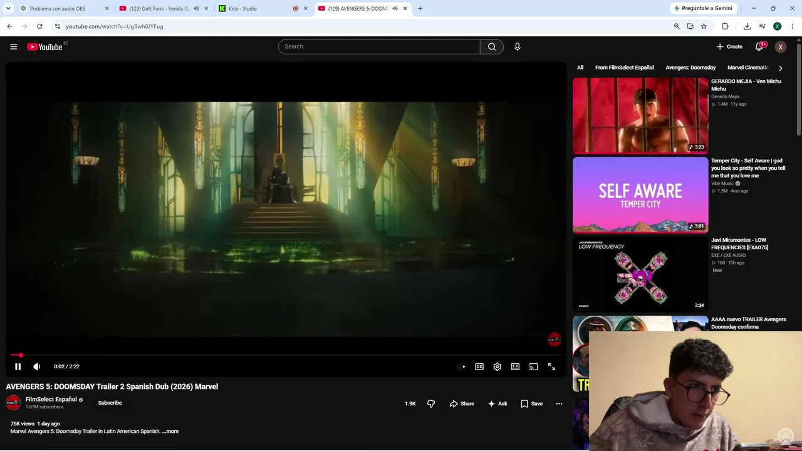The width and height of the screenshot is (802, 451).
Task: Open the account avatar menu on YouTube
Action: 780,47
